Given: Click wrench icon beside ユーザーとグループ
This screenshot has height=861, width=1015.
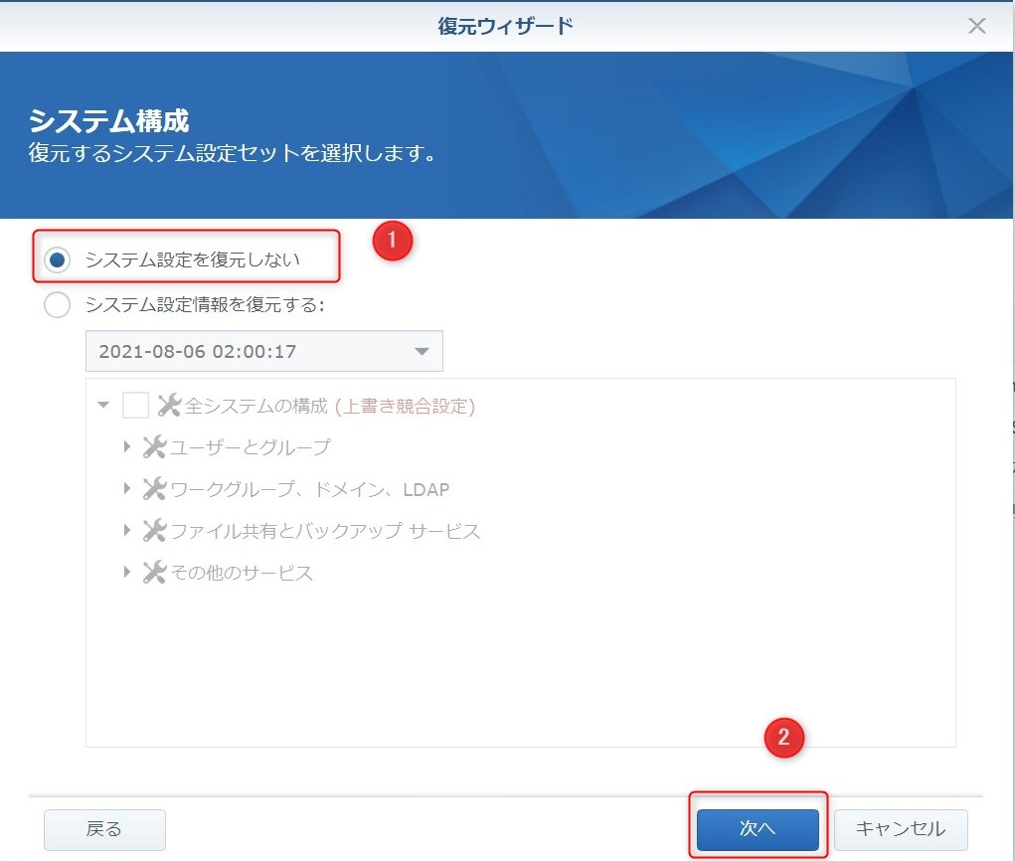Looking at the screenshot, I should click(x=154, y=447).
